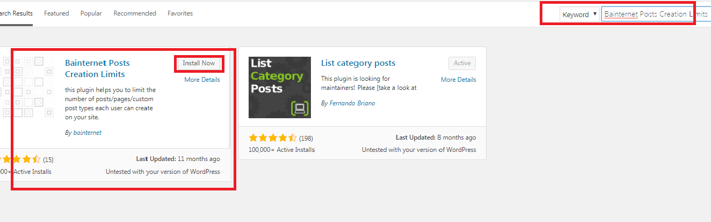Viewport: 711px width, 222px height.
Task: Open the Recommended tab
Action: (135, 13)
